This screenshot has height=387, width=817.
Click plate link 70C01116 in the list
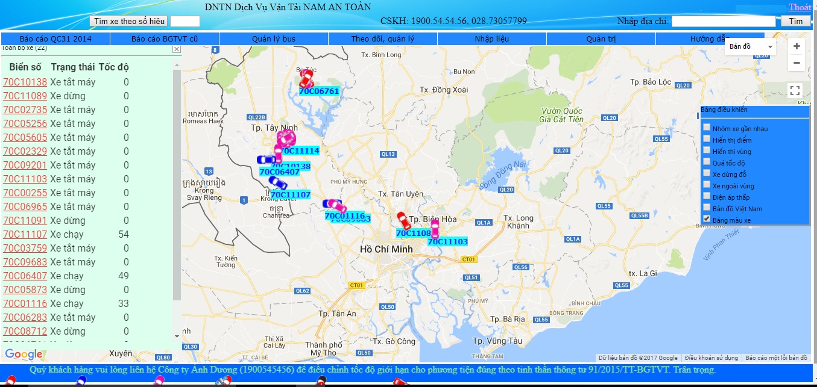25,304
